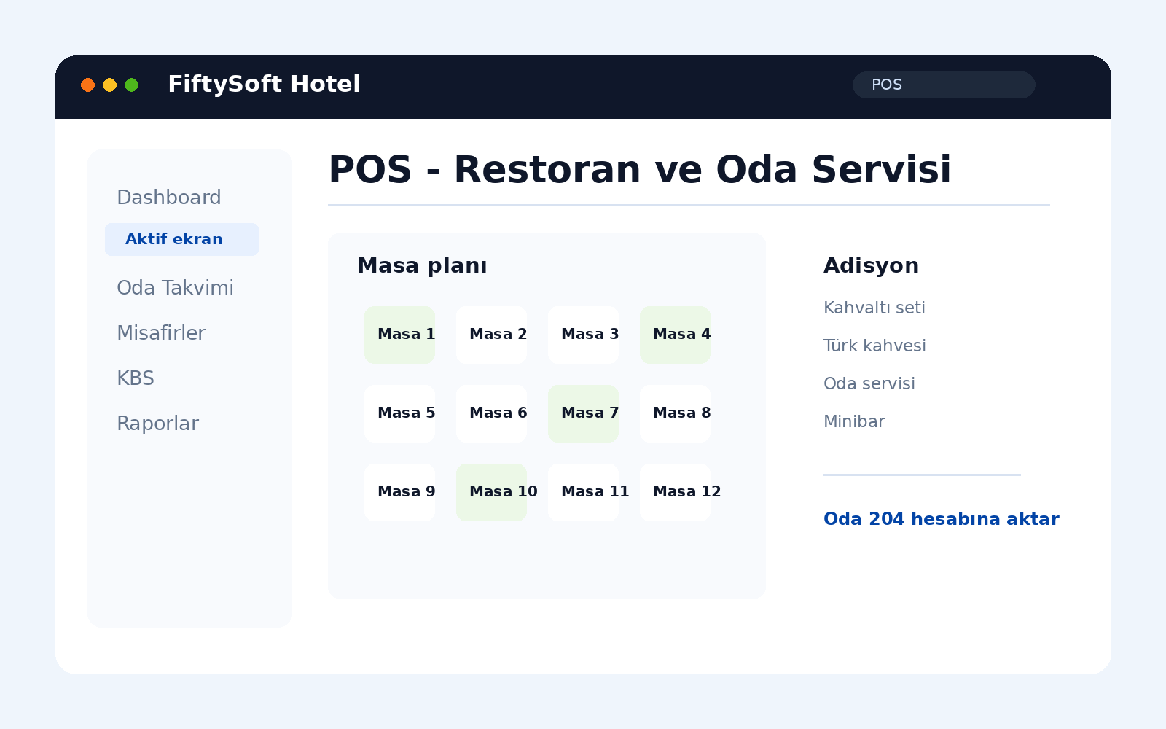
Task: Select table Masa 1
Action: 399,335
